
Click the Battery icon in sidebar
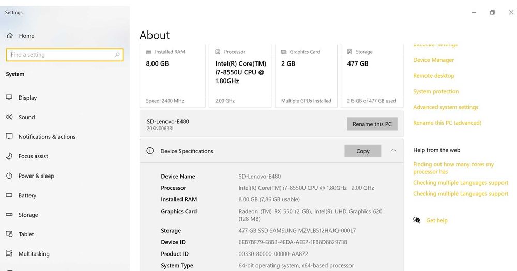tap(9, 195)
